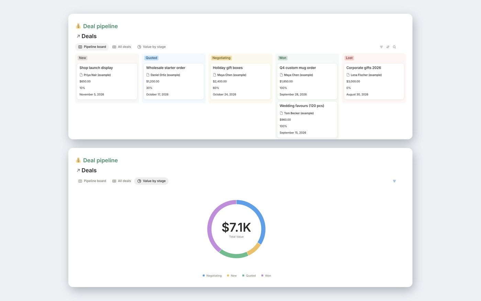This screenshot has width=481, height=301.
Task: Select Pipeline board tab in bottom panel
Action: tap(92, 181)
